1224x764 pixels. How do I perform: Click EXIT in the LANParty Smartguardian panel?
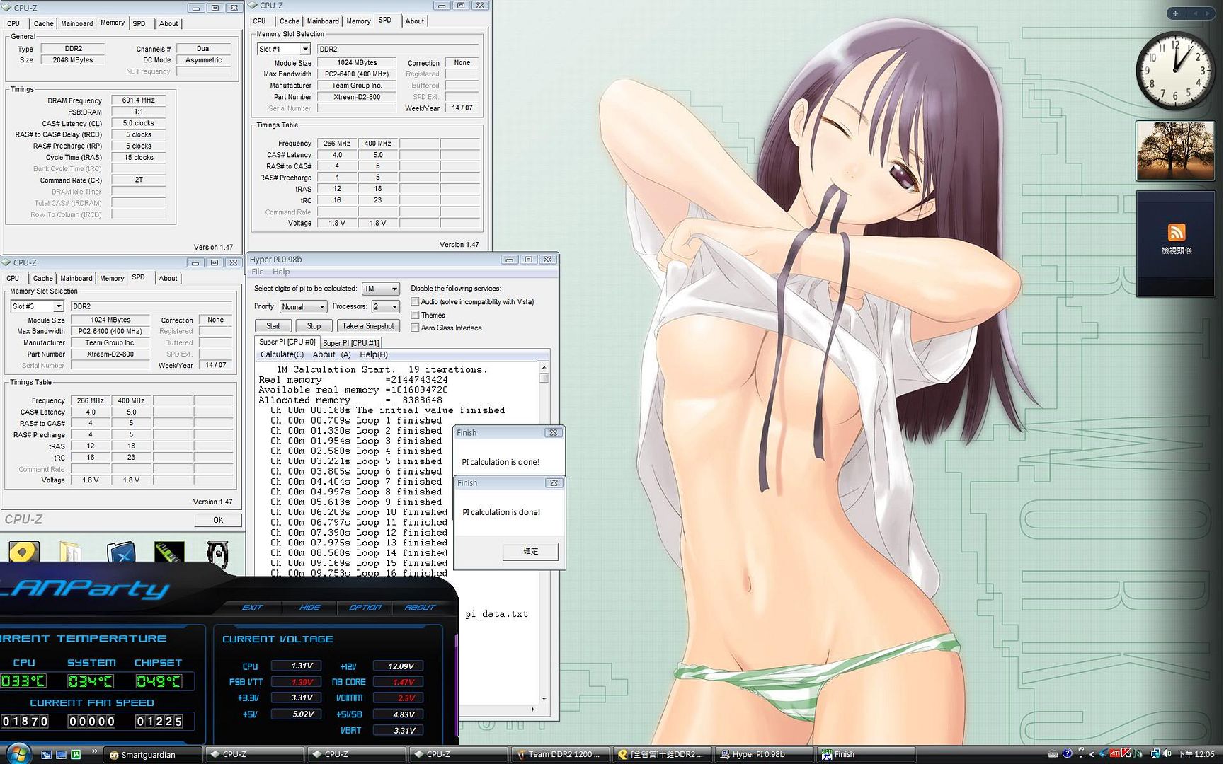tap(252, 607)
